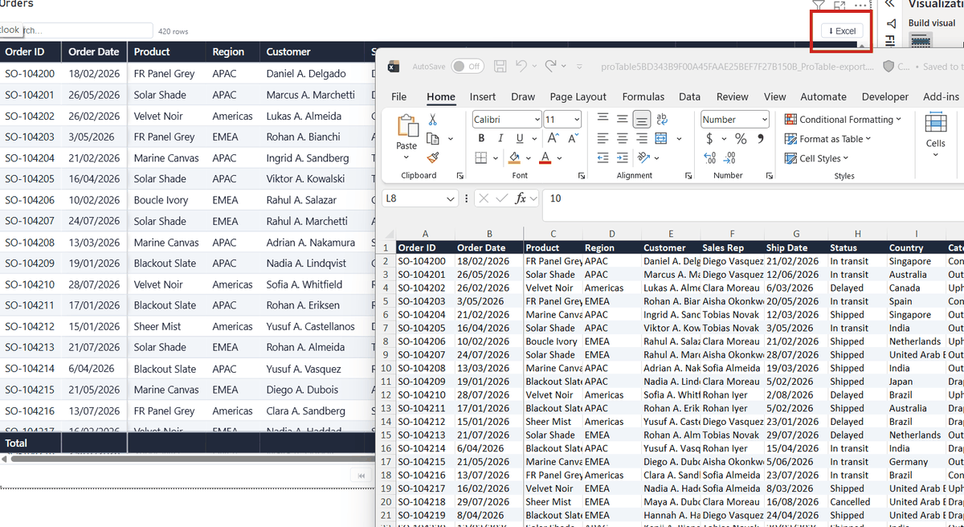Toggle Italic formatting in Excel
Screen dimensions: 964x527
click(500, 138)
